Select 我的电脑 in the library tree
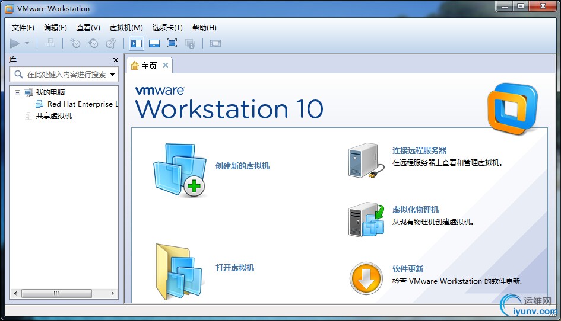Image resolution: width=561 pixels, height=321 pixels. 50,92
